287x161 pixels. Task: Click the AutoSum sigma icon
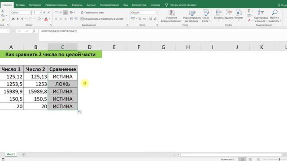click(249, 11)
